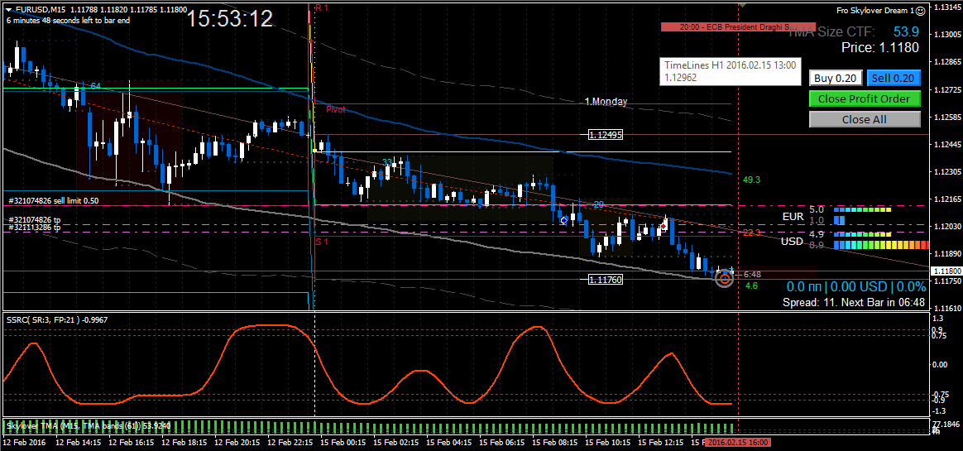Click the EUR strength meter upper bar
This screenshot has width=963, height=451.
[x=862, y=210]
